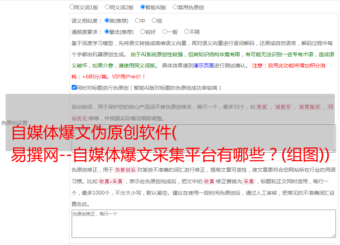Open the 演示页面 link
The width and height of the screenshot is (340, 245).
pos(203,66)
